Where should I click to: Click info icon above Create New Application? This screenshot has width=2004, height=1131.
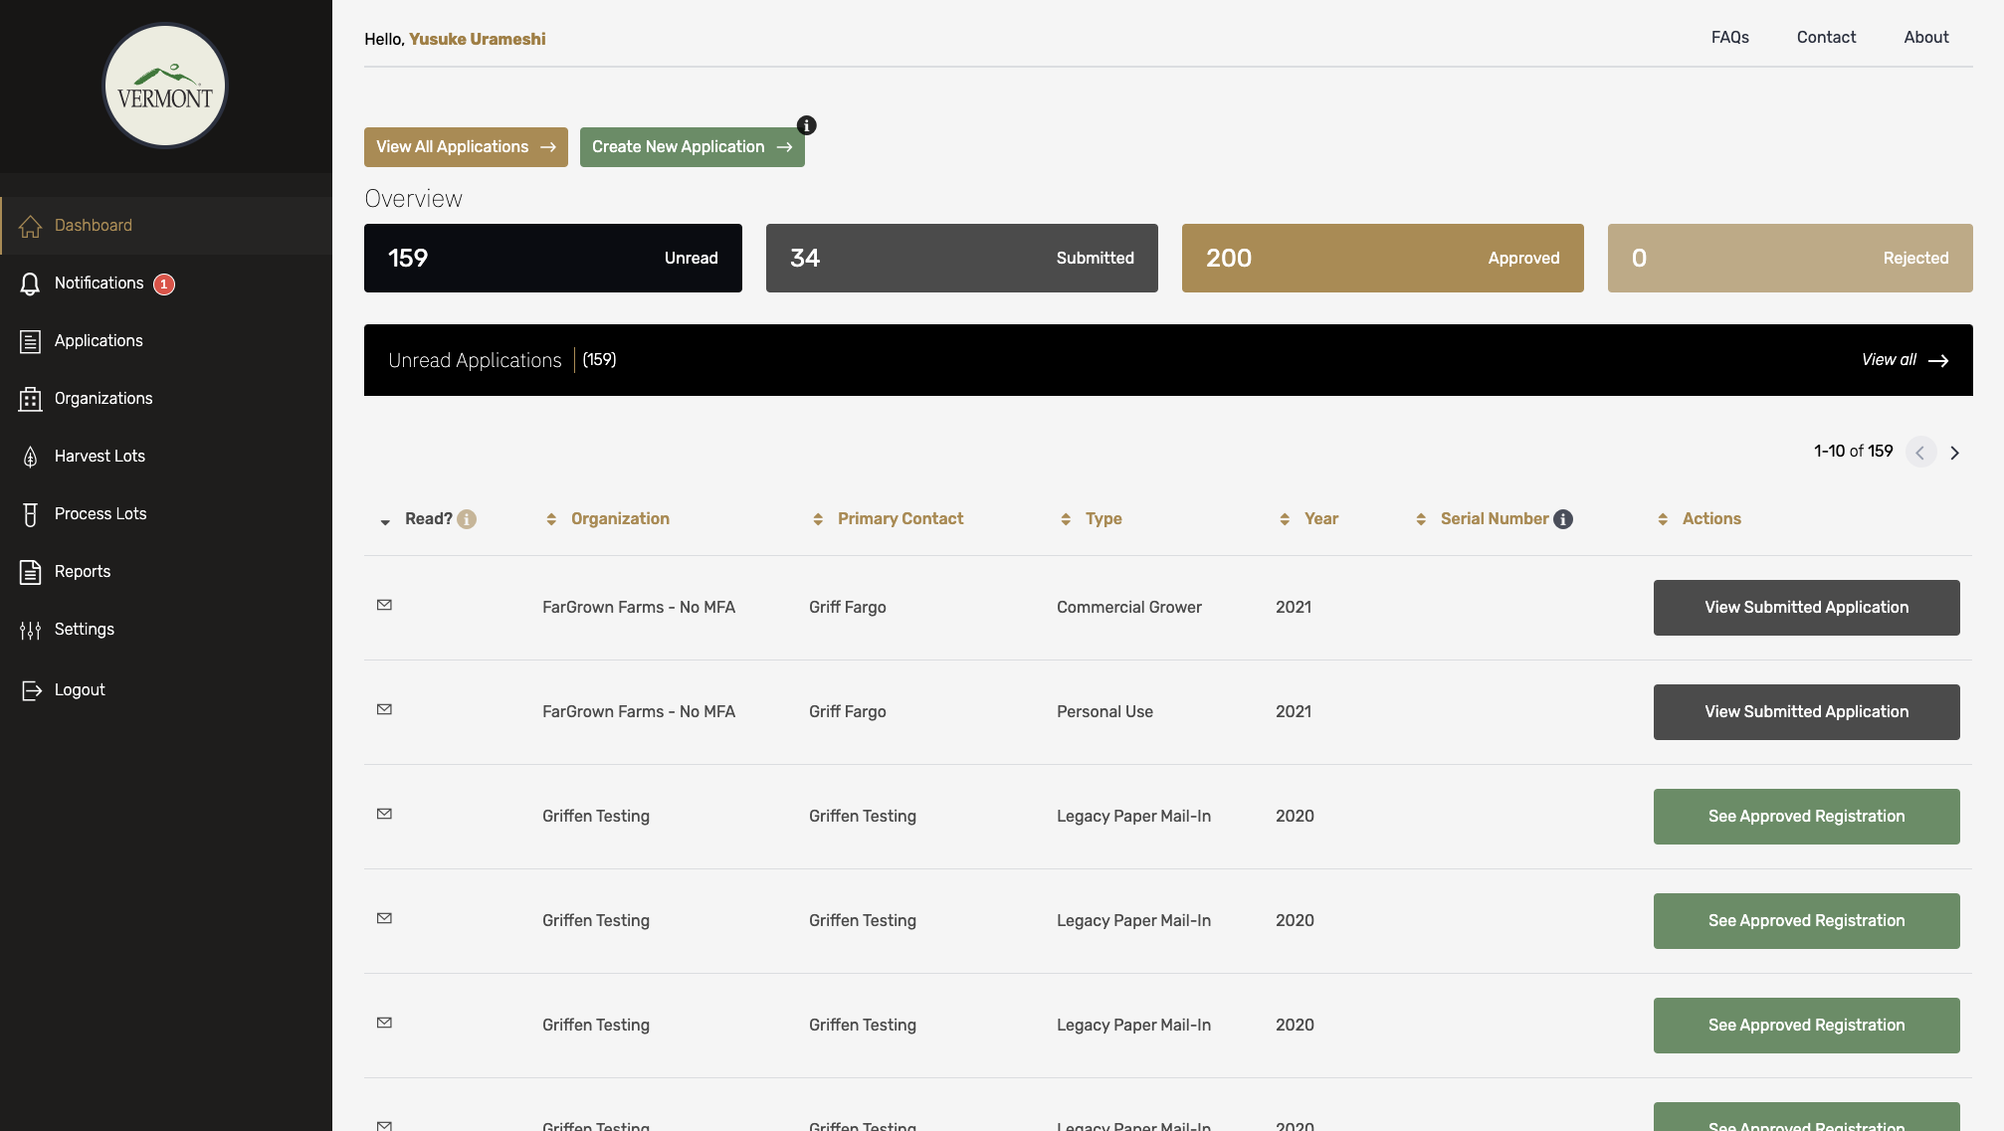[x=807, y=125]
